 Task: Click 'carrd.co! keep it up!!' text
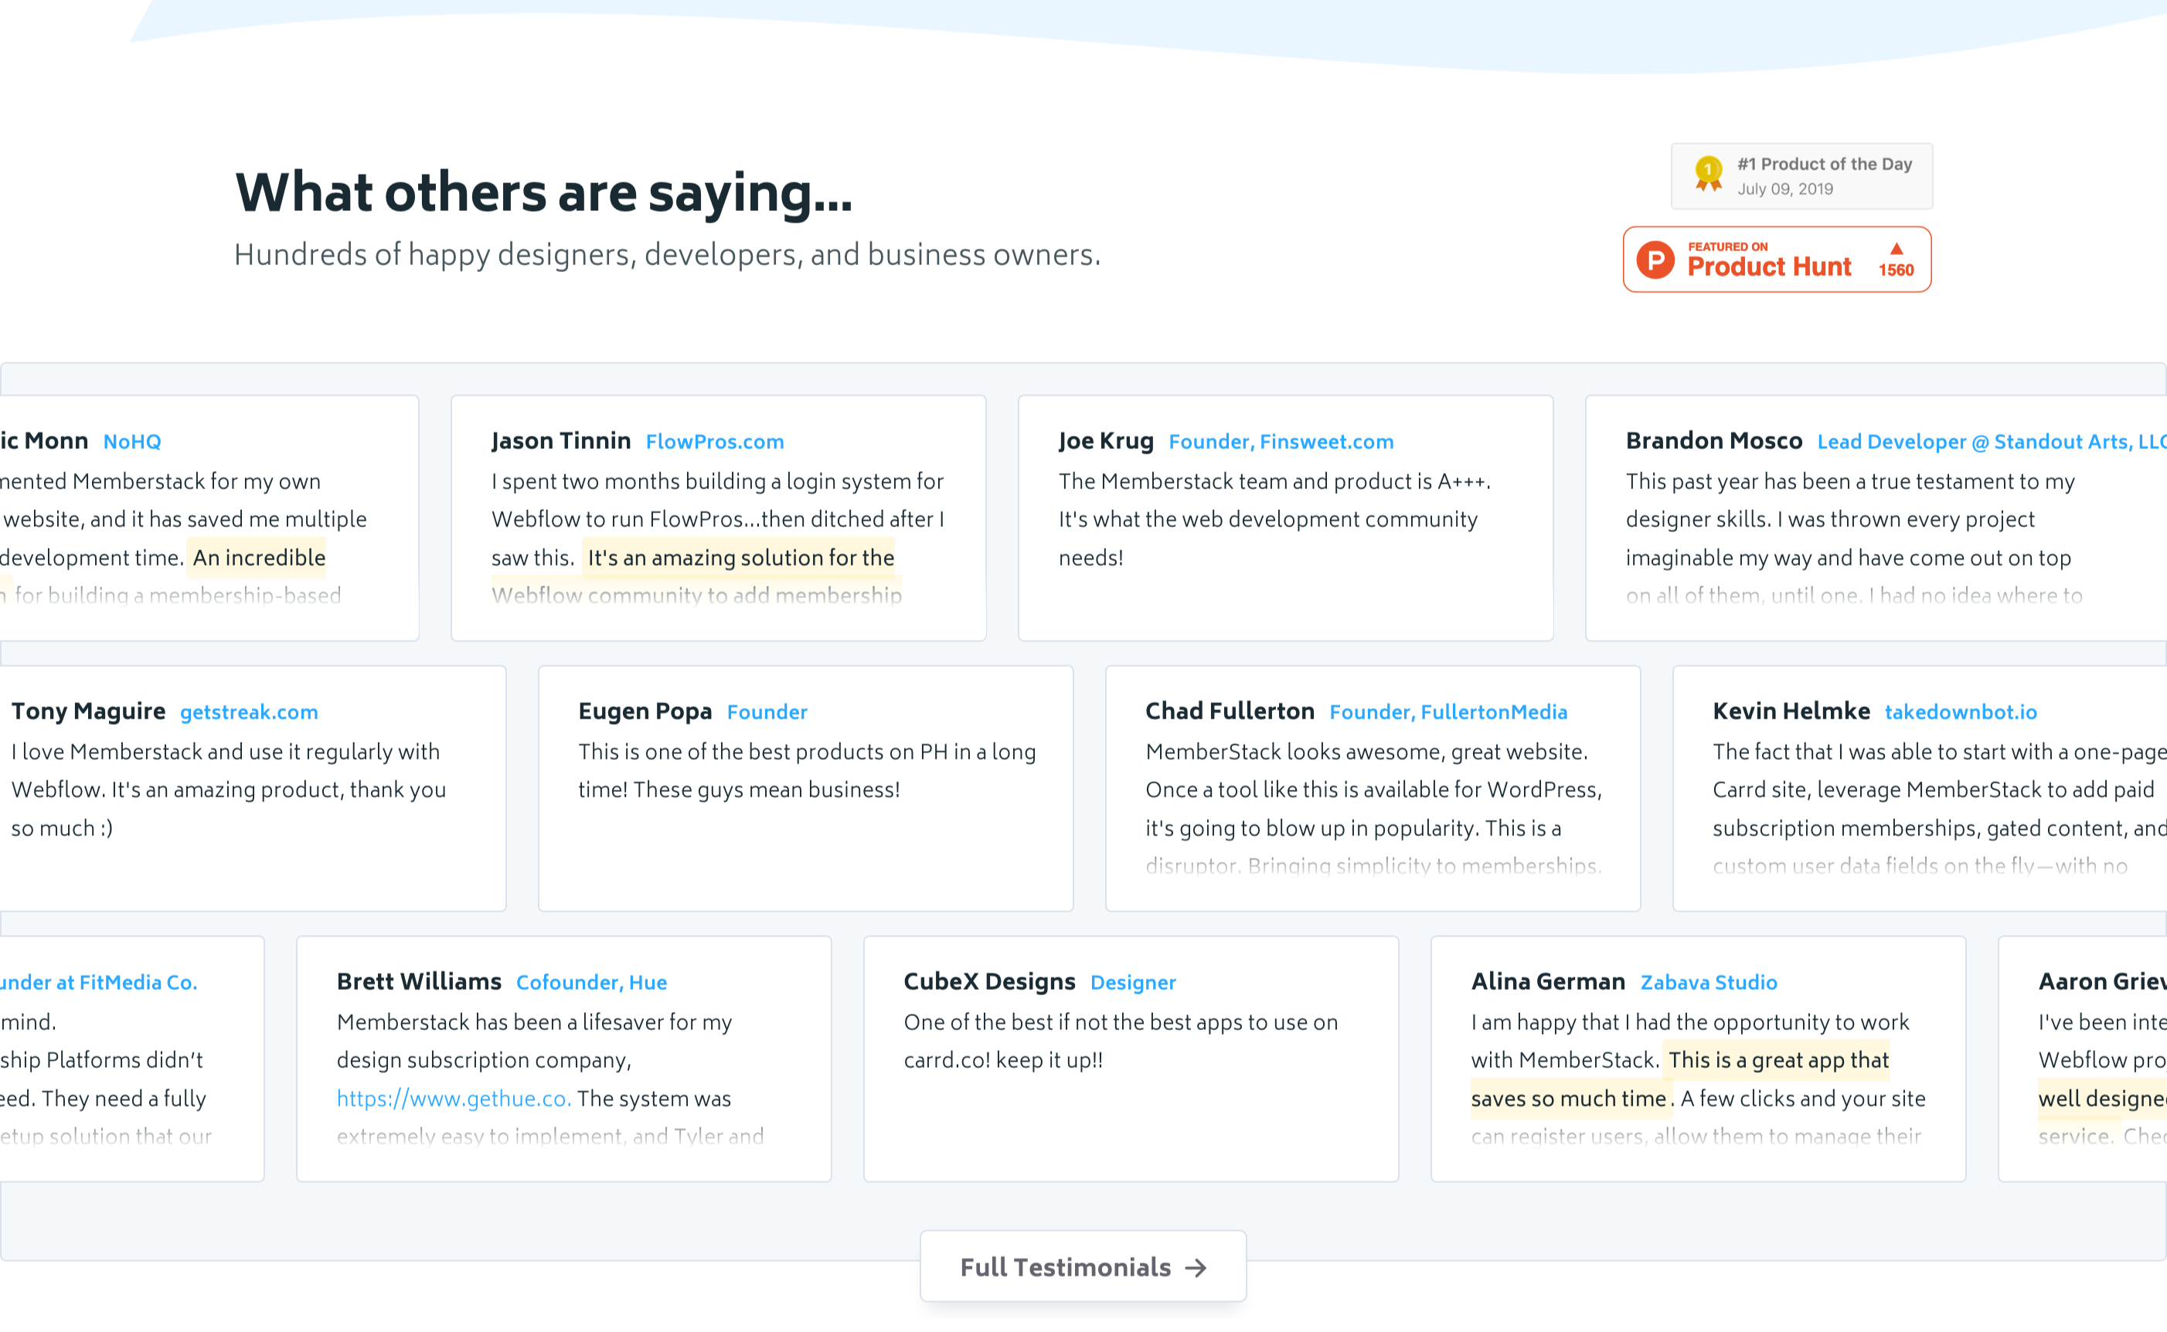(x=1002, y=1060)
